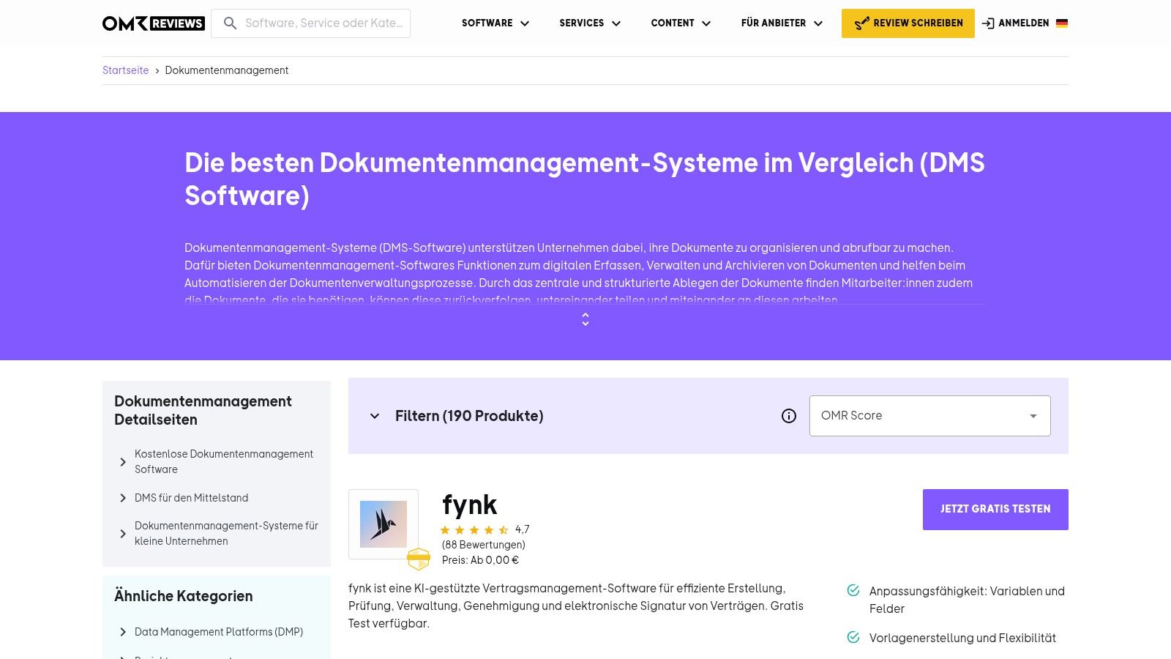The height and width of the screenshot is (659, 1171).
Task: Go to the Startseite breadcrumb link
Action: tap(125, 70)
